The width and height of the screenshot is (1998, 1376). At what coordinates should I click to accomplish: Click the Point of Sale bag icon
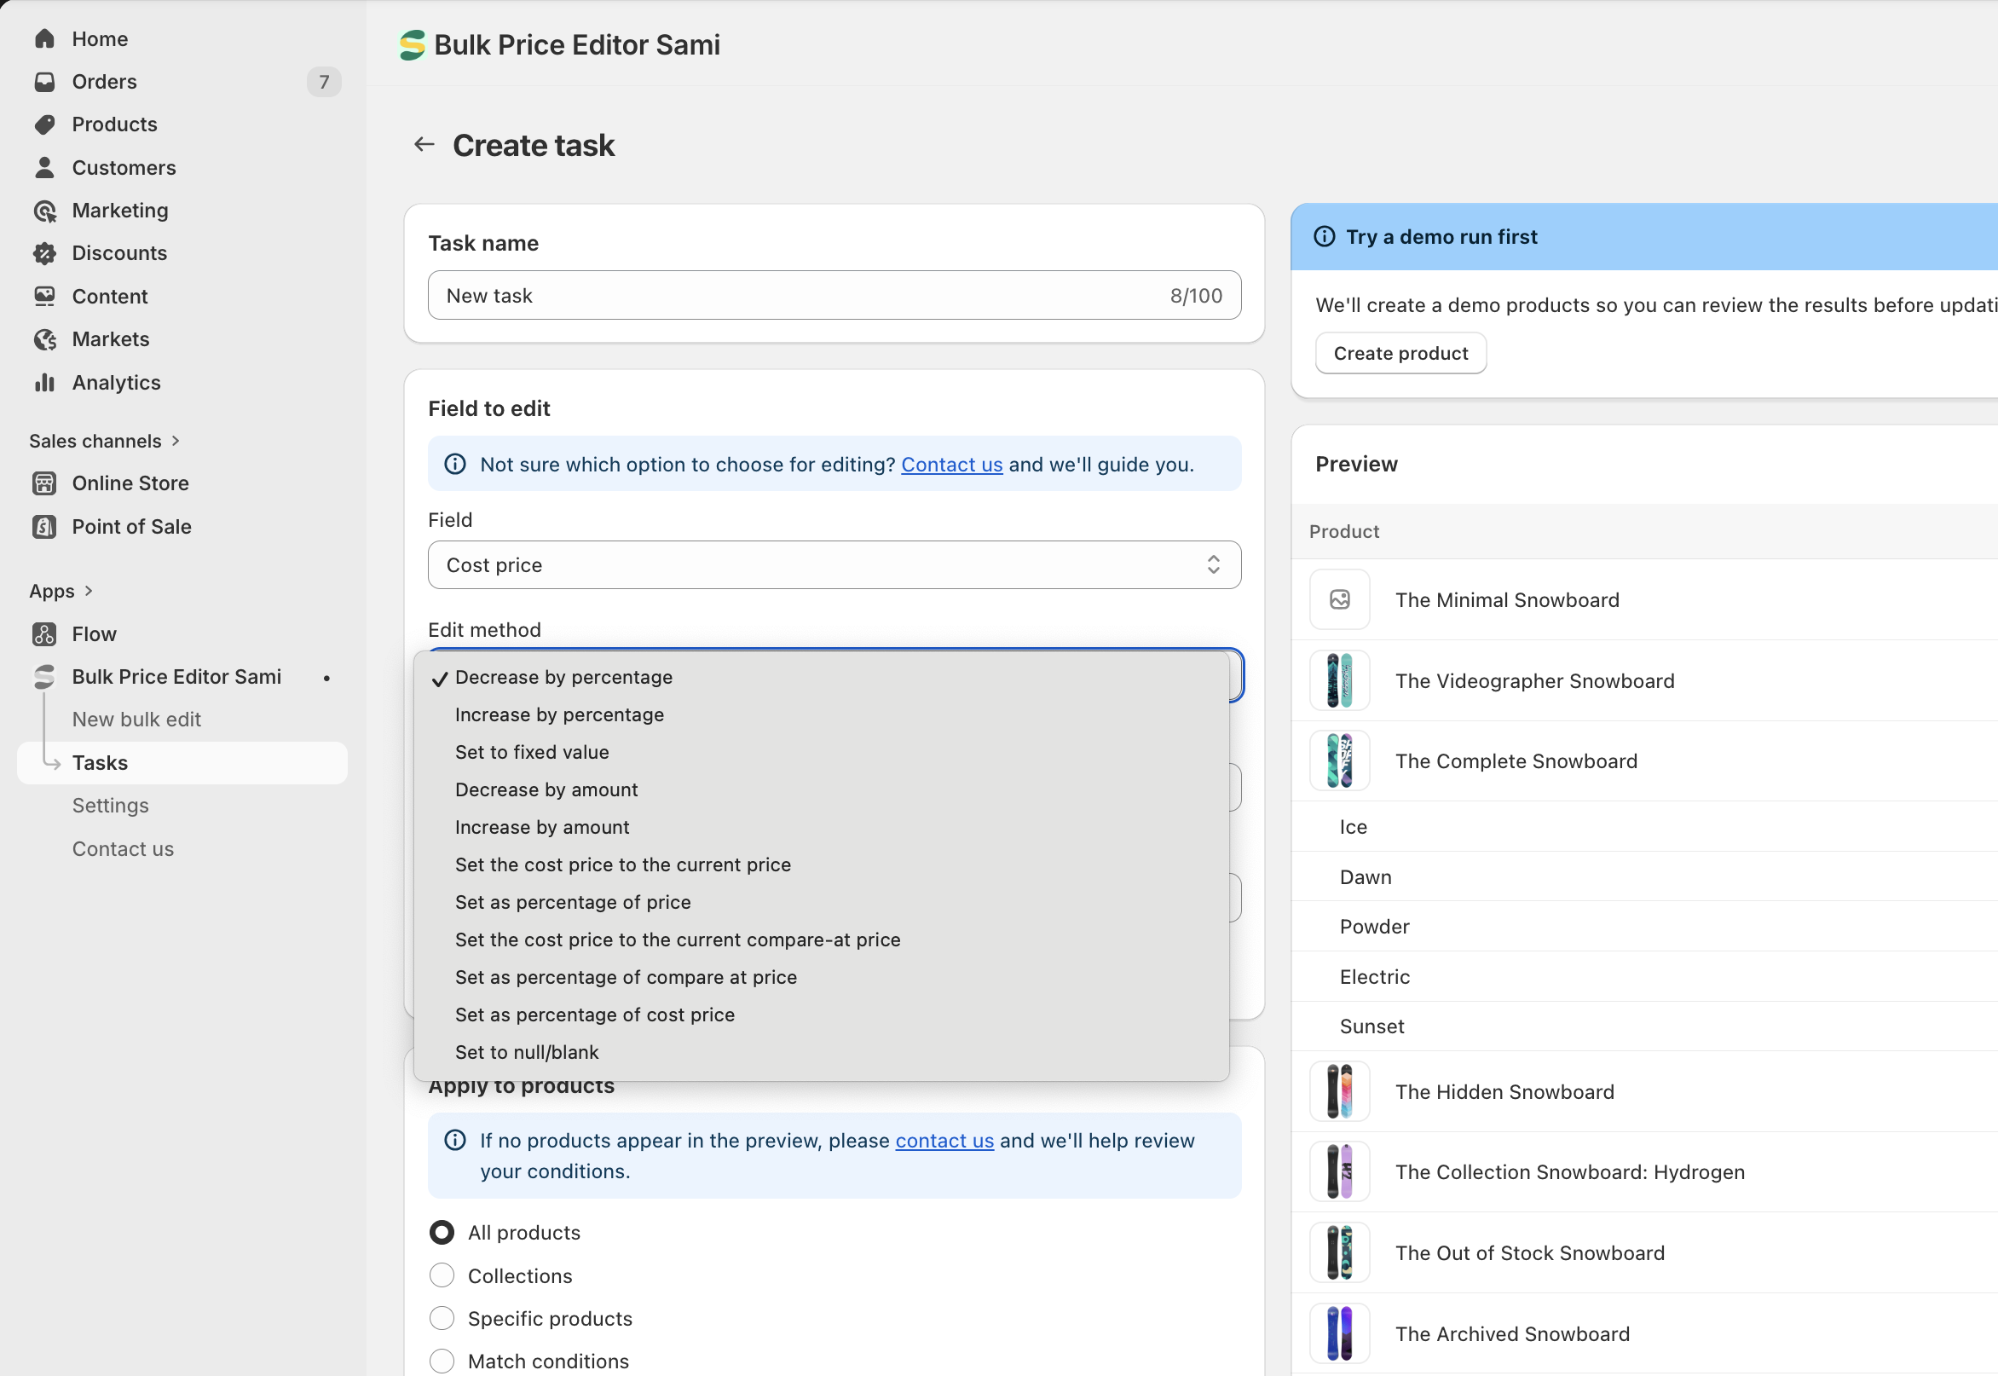coord(45,526)
